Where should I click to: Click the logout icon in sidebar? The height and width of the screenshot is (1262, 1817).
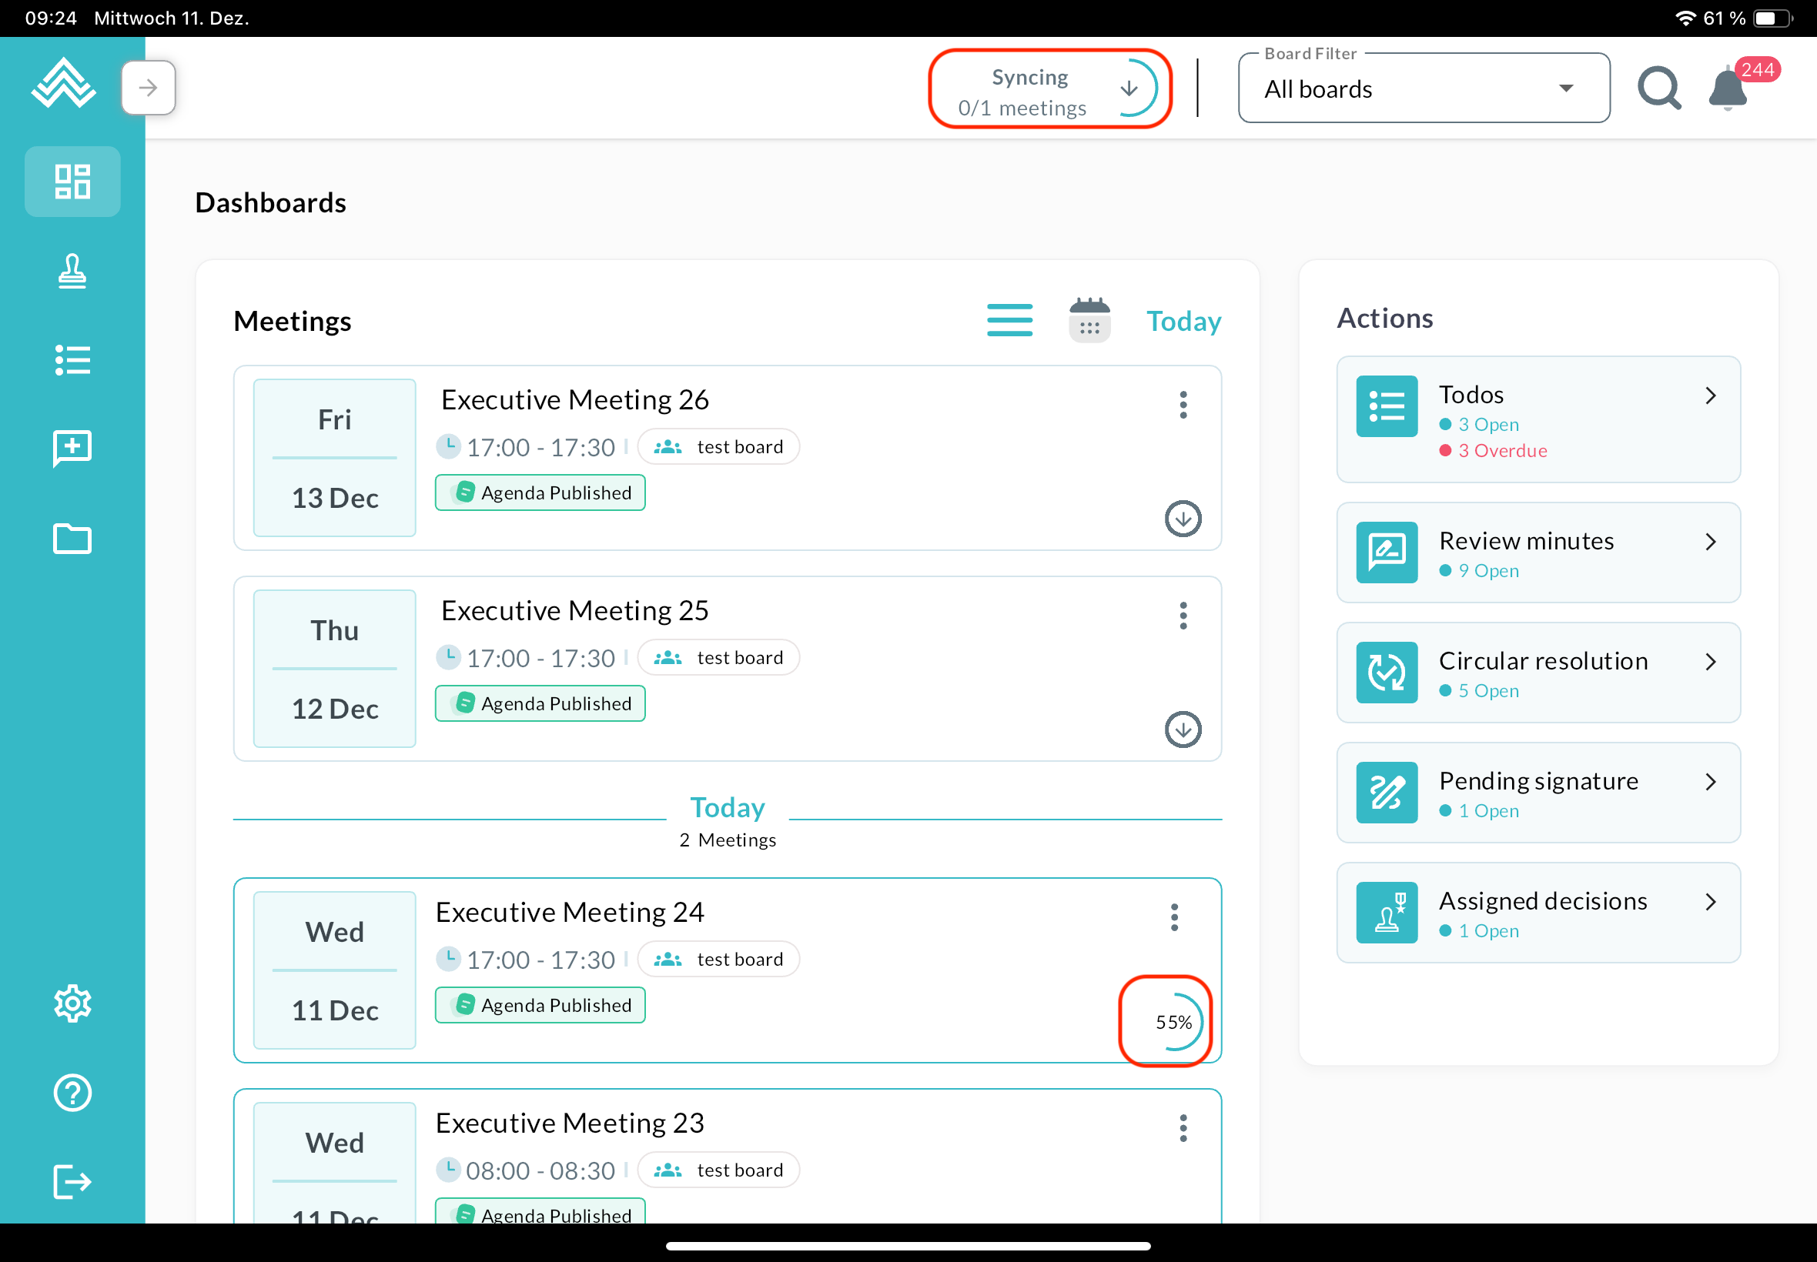(x=72, y=1181)
